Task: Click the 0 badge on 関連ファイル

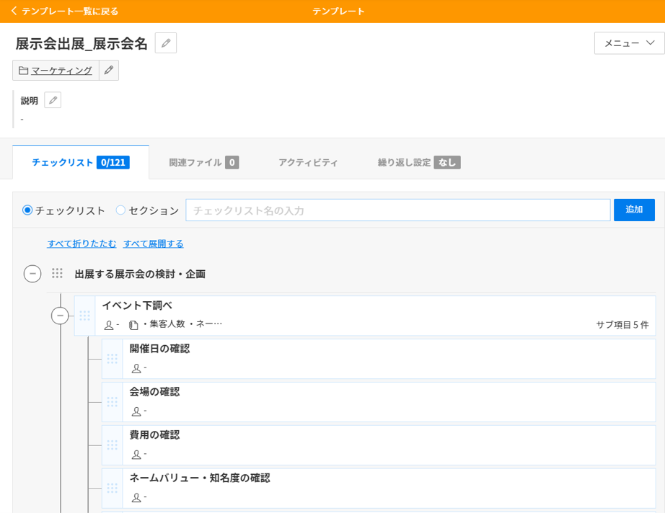Action: (232, 162)
